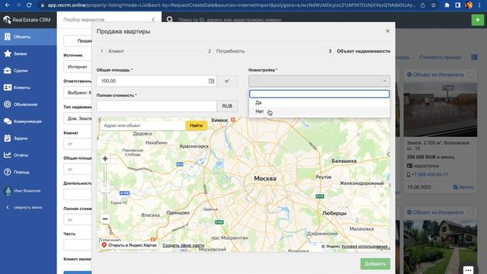The image size is (487, 274).
Task: Open Deals briefcase icon in sidebar
Action: pos(8,71)
